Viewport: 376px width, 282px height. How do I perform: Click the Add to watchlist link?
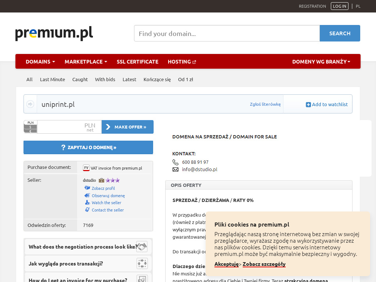[327, 105]
